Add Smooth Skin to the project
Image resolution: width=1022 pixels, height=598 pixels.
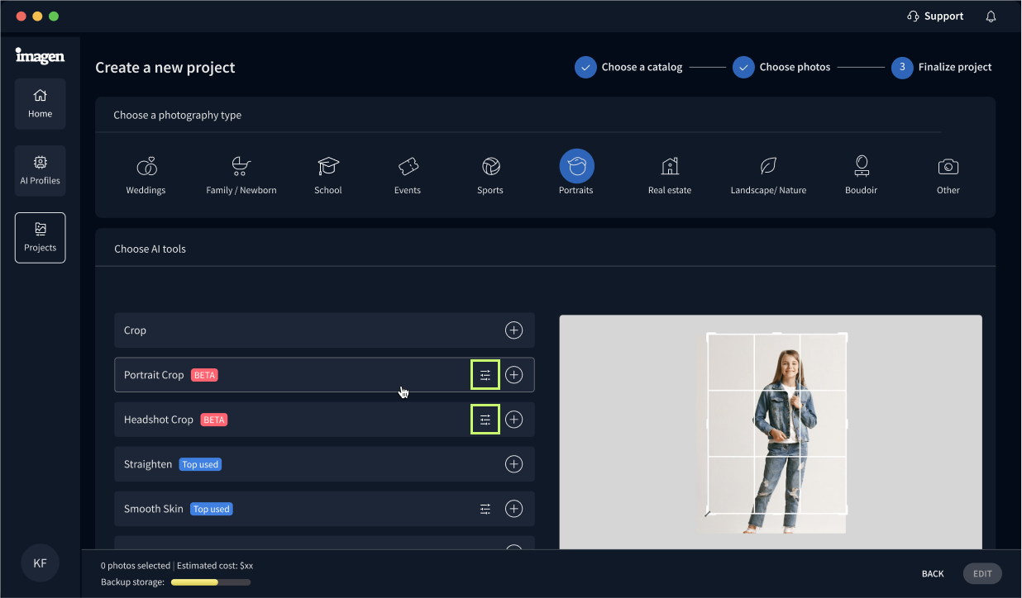pyautogui.click(x=513, y=509)
